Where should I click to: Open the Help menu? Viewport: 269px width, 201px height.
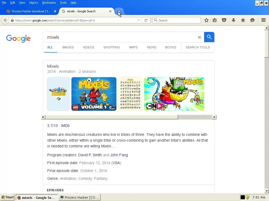(x=74, y=3)
